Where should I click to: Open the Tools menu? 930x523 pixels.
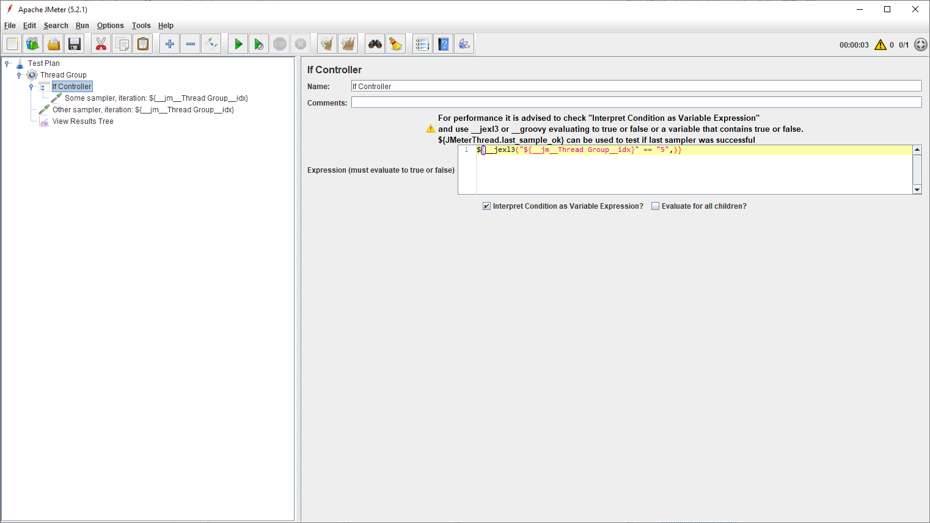pos(141,26)
